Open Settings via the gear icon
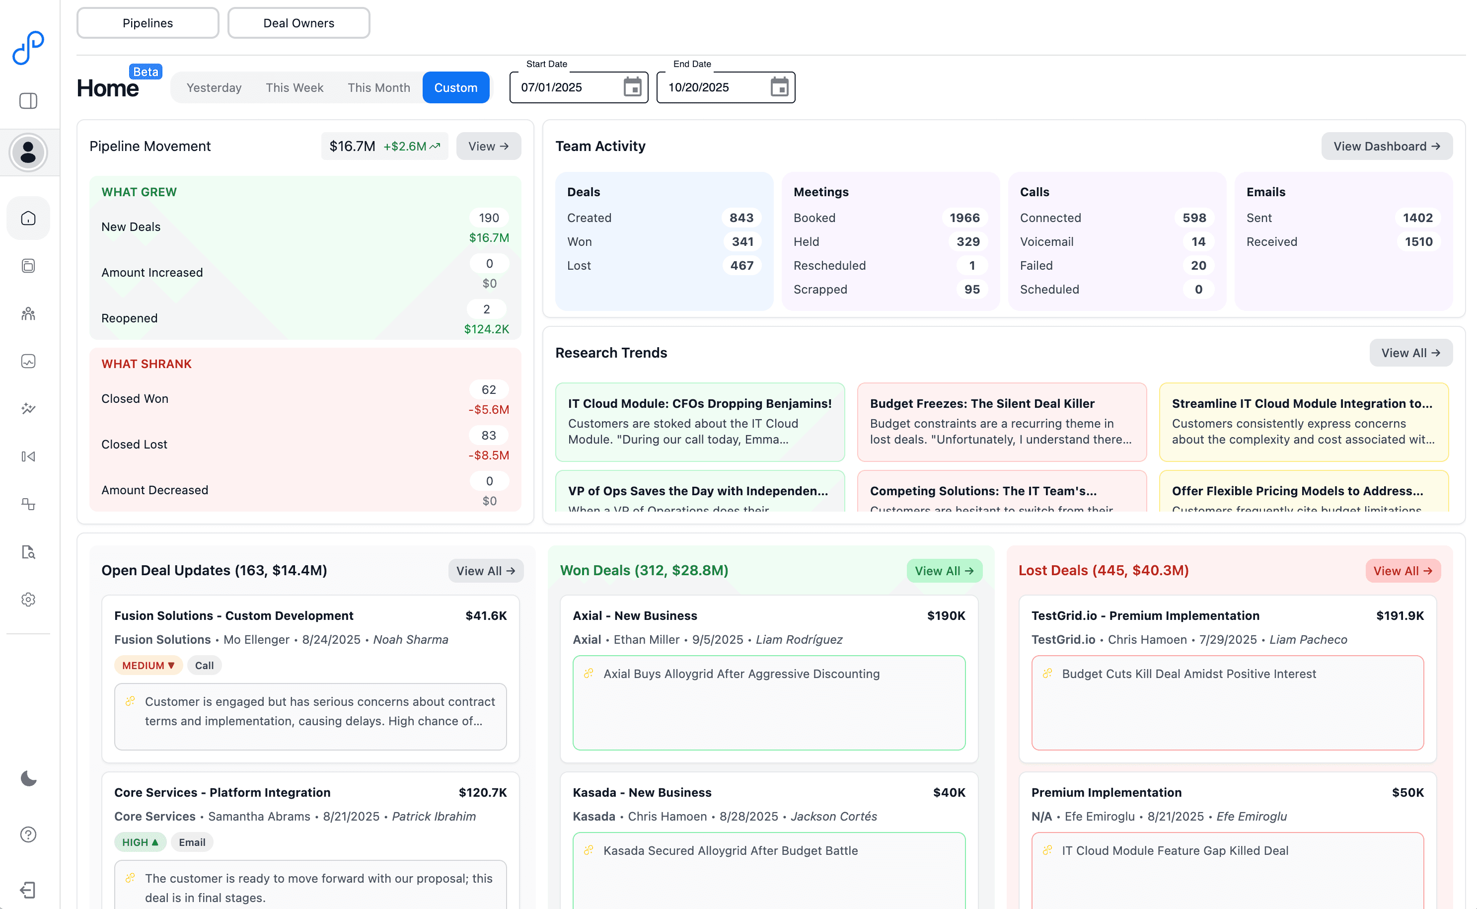 (28, 599)
